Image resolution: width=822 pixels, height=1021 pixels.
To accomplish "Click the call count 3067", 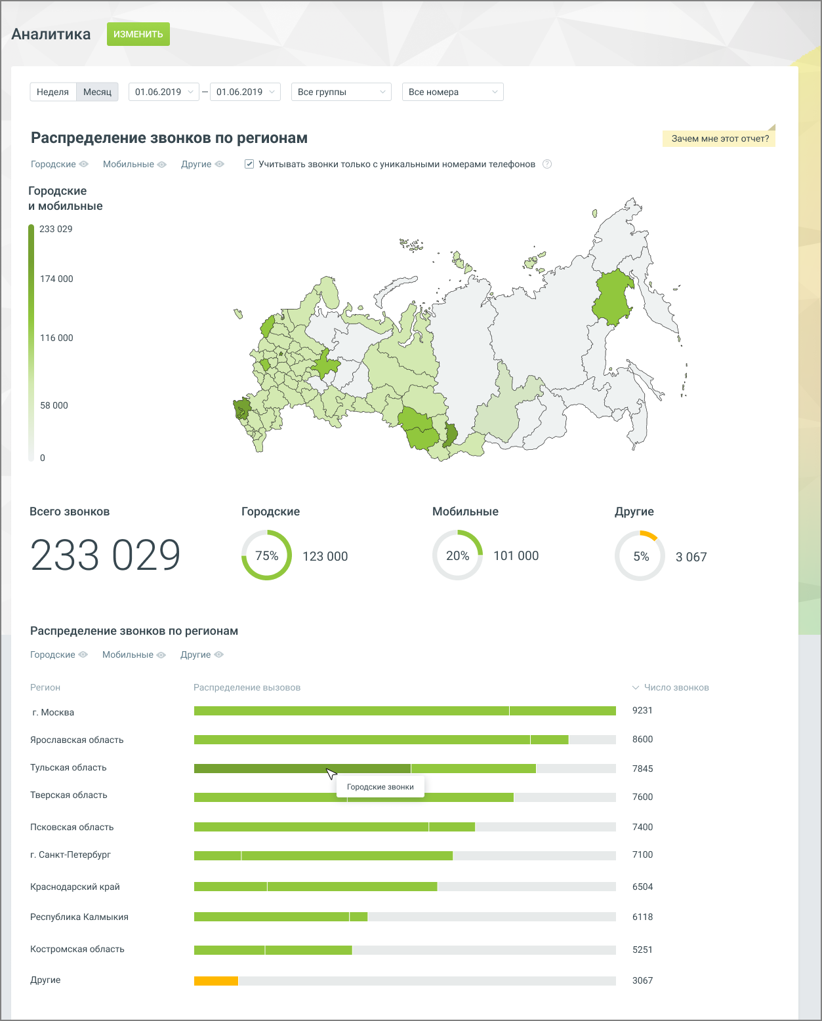I will pyautogui.click(x=642, y=980).
